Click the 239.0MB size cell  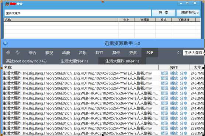(197, 128)
